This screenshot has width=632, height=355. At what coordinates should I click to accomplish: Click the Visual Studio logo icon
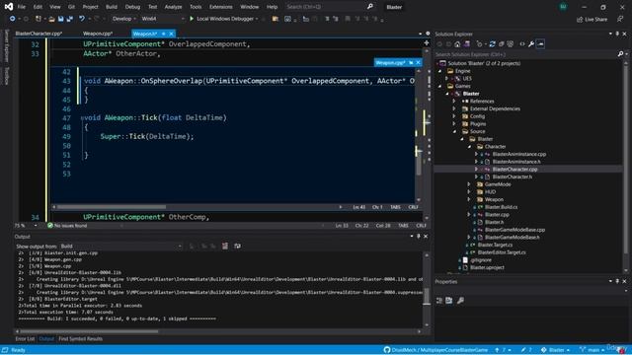pos(9,7)
